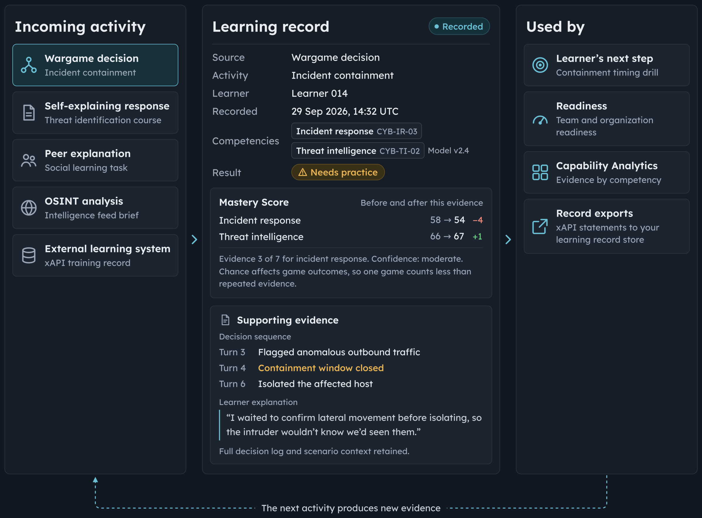This screenshot has width=702, height=518.
Task: Click the Full decision log retained note
Action: pos(314,451)
